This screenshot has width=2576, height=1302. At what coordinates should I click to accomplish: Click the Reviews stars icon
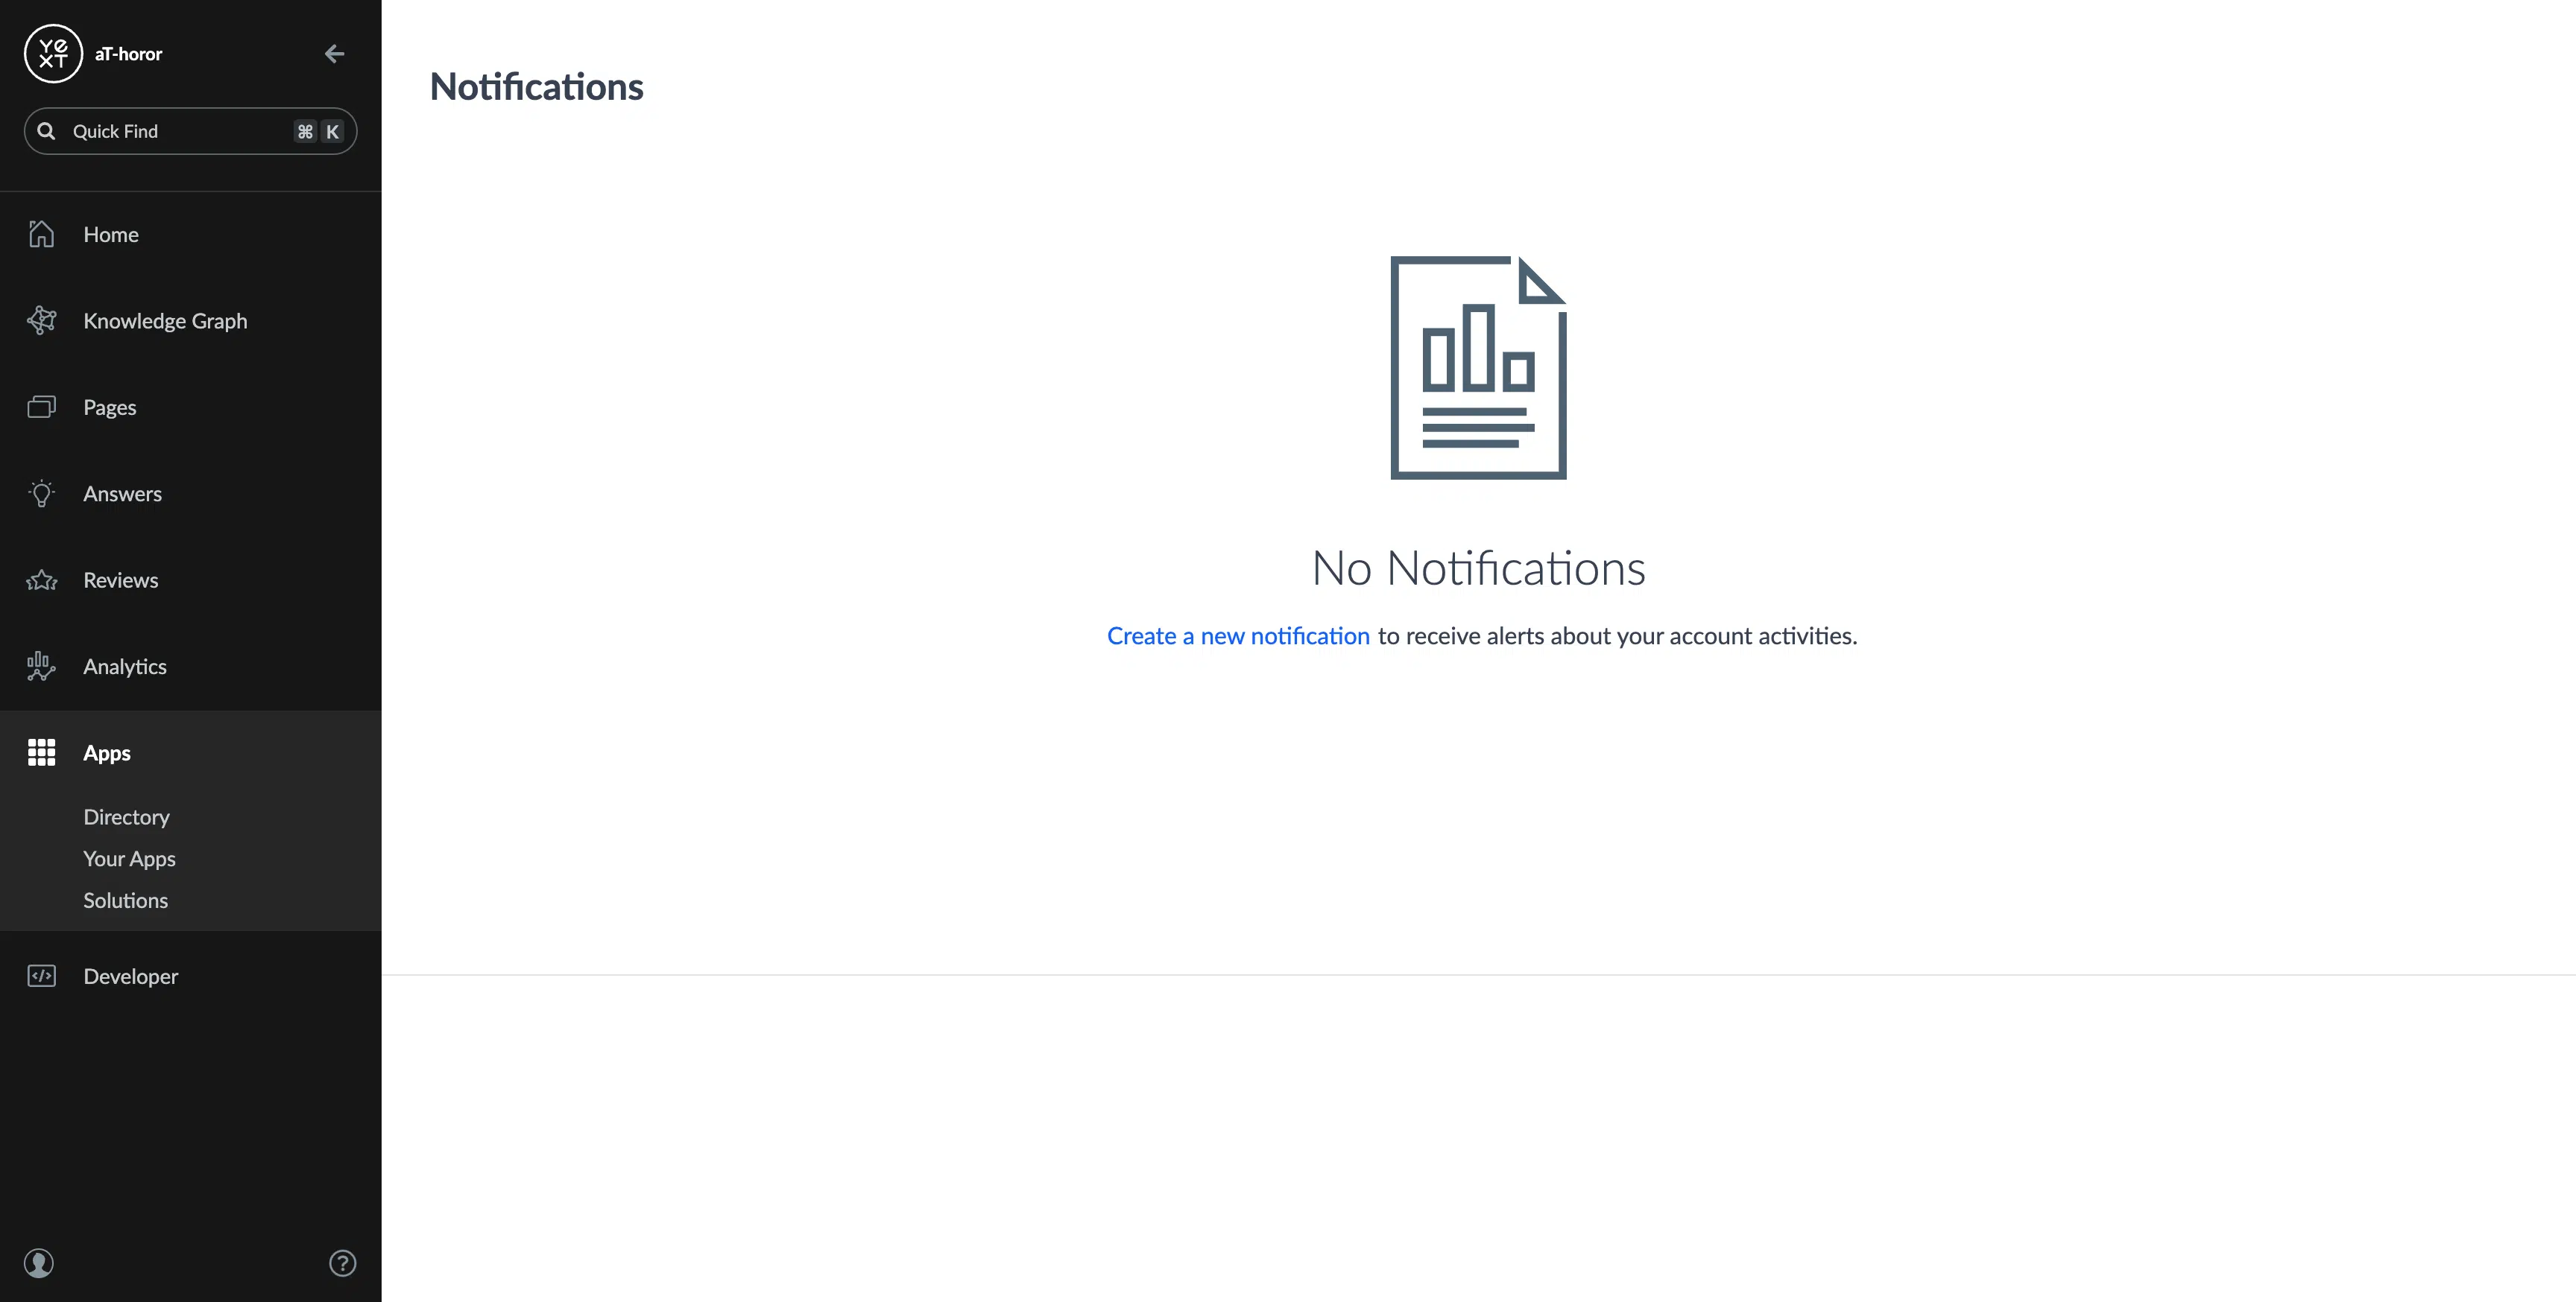[41, 579]
